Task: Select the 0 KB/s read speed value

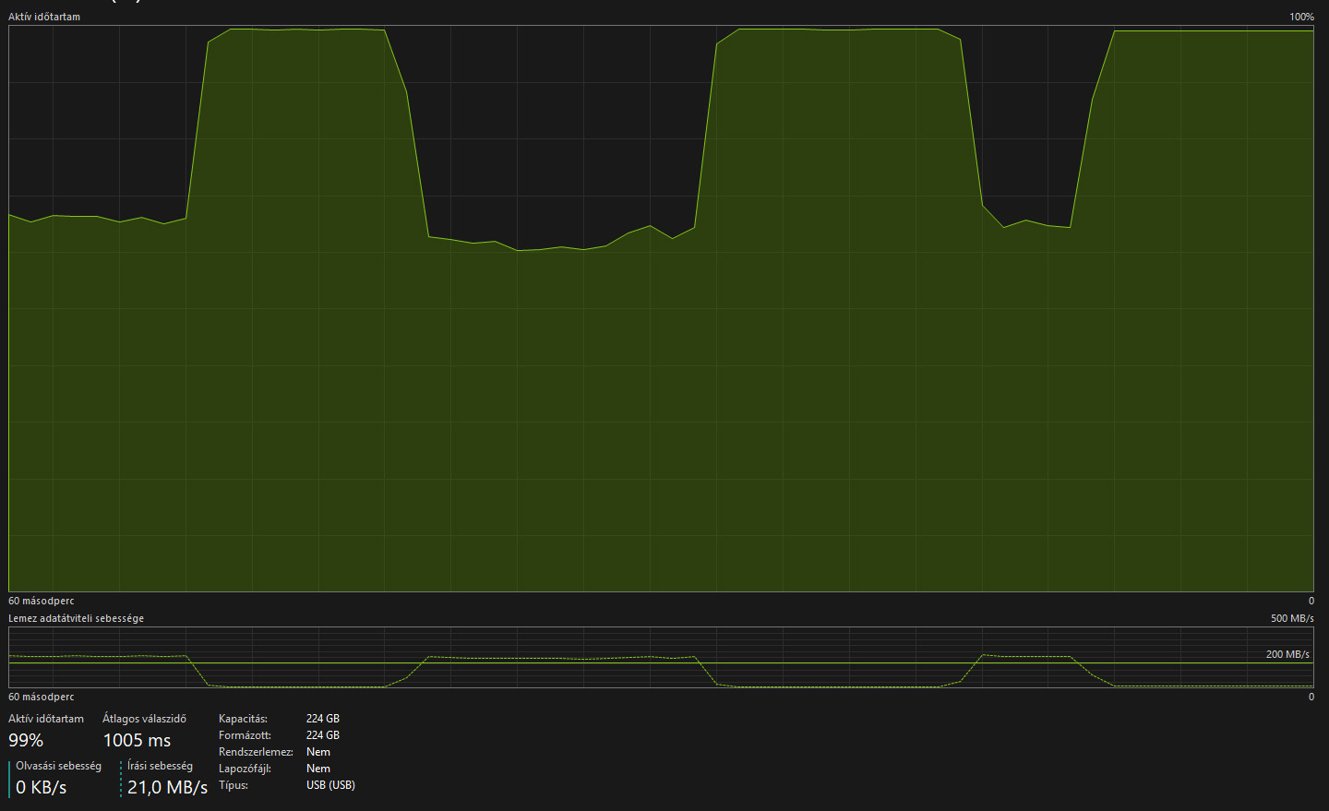Action: point(42,787)
